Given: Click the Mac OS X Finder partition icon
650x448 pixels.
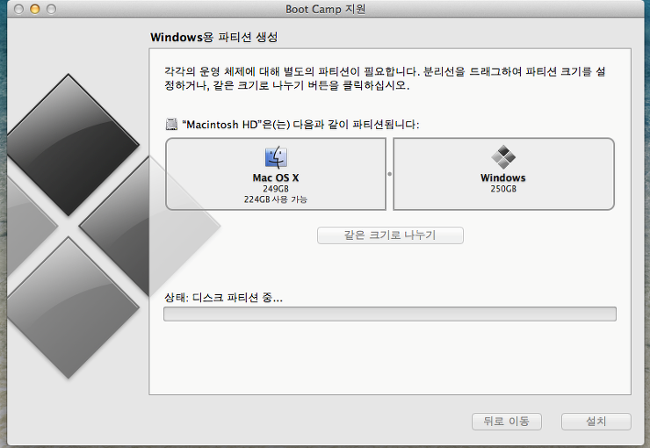Looking at the screenshot, I should (x=276, y=157).
